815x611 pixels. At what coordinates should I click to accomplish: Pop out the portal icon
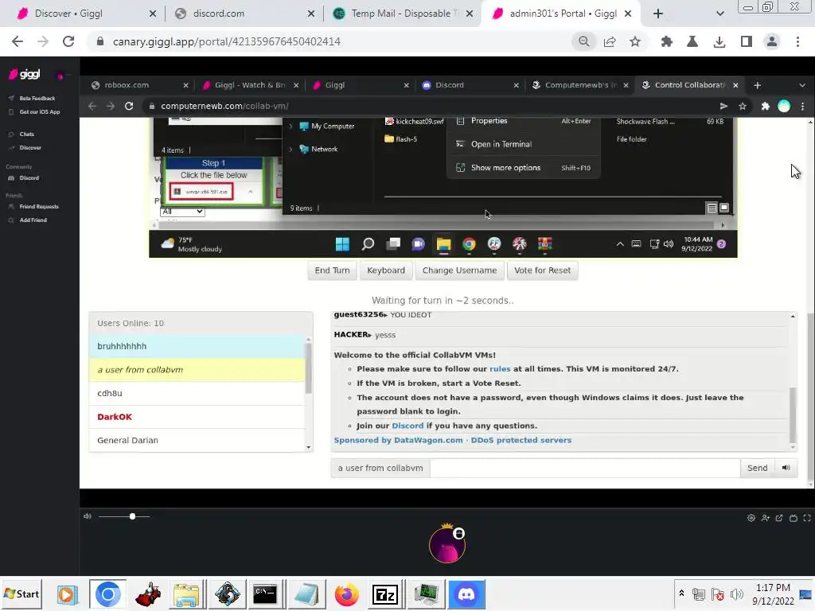click(x=779, y=518)
